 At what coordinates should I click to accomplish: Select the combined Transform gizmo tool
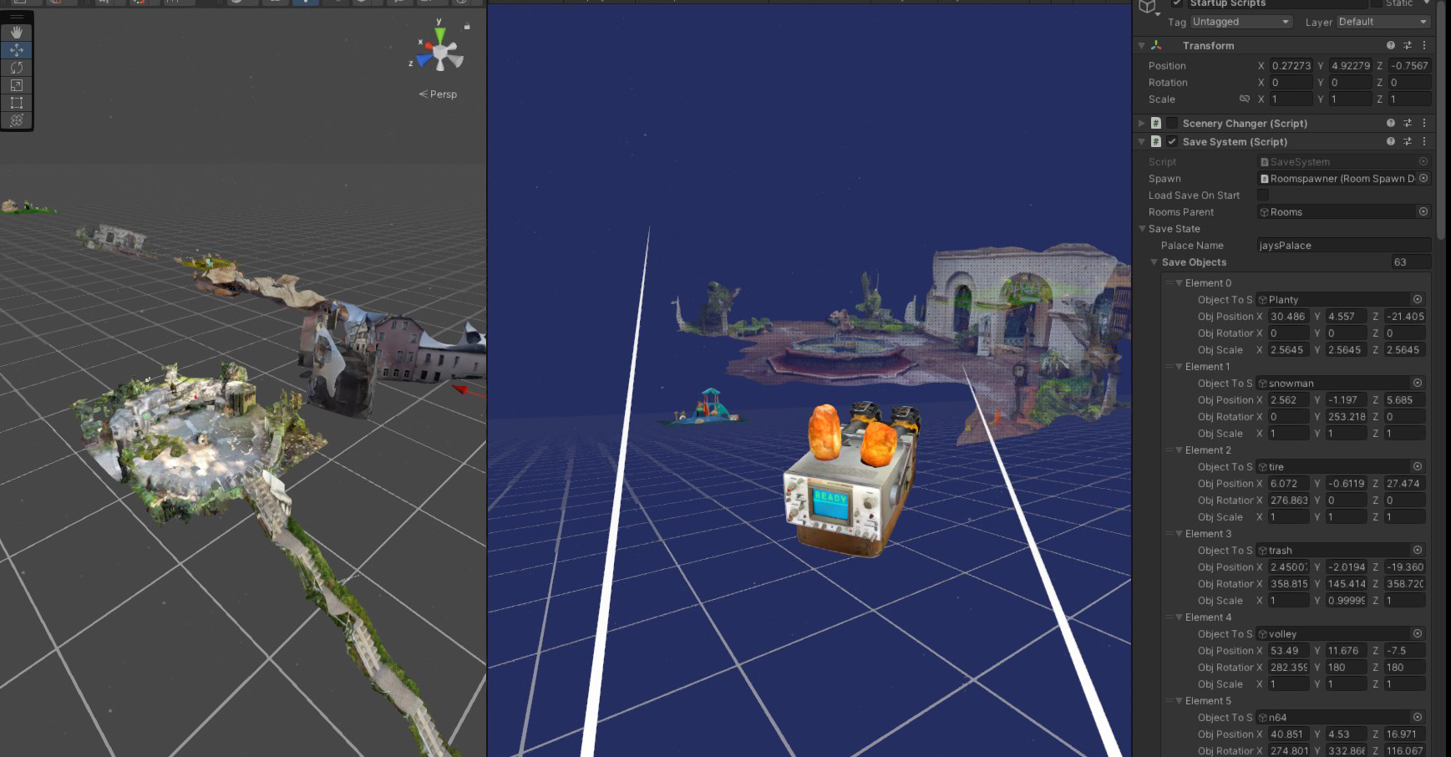(17, 120)
